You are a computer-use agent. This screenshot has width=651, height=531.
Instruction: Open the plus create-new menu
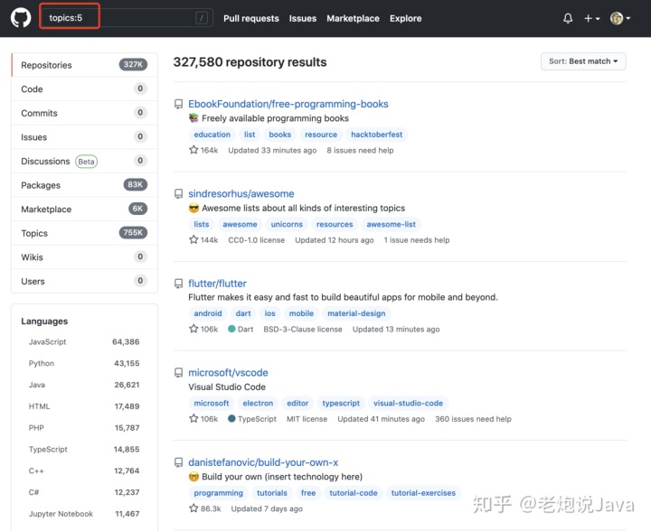tap(591, 18)
